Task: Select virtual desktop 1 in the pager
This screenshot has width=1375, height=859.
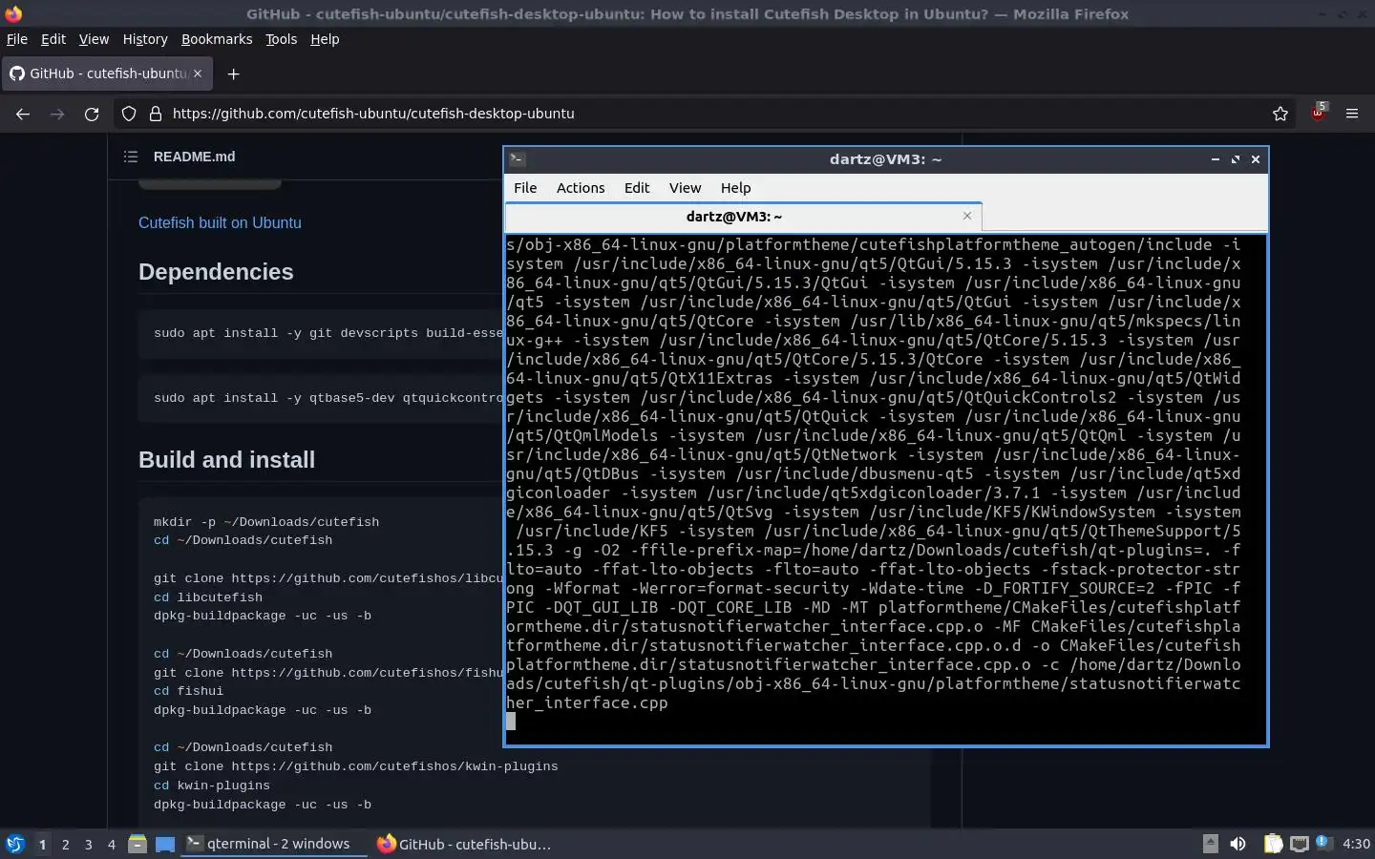Action: (x=42, y=844)
